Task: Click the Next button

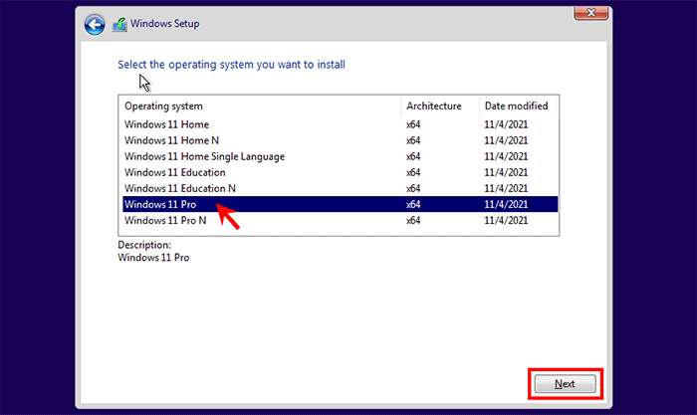Action: pyautogui.click(x=565, y=384)
